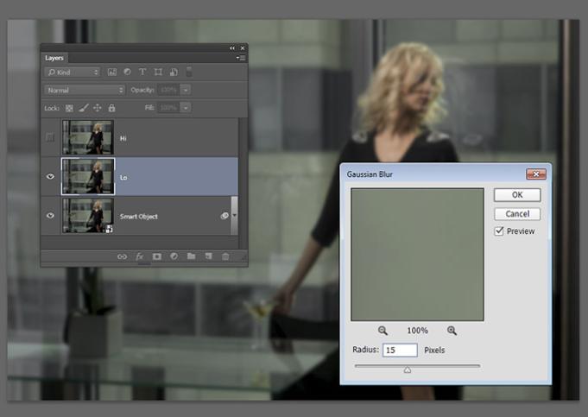This screenshot has height=417, width=588.
Task: Click the Radius slider handle
Action: (408, 370)
